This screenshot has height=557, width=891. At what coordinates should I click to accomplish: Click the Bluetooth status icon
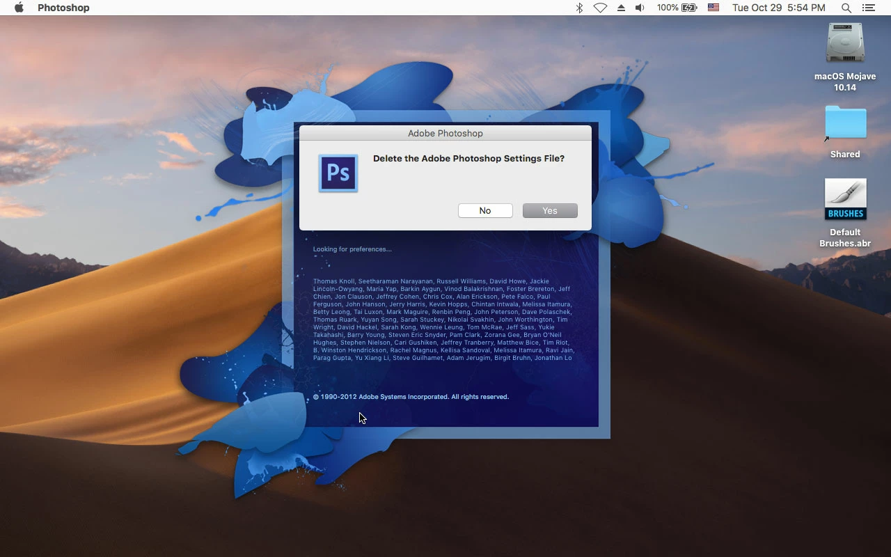coord(579,8)
